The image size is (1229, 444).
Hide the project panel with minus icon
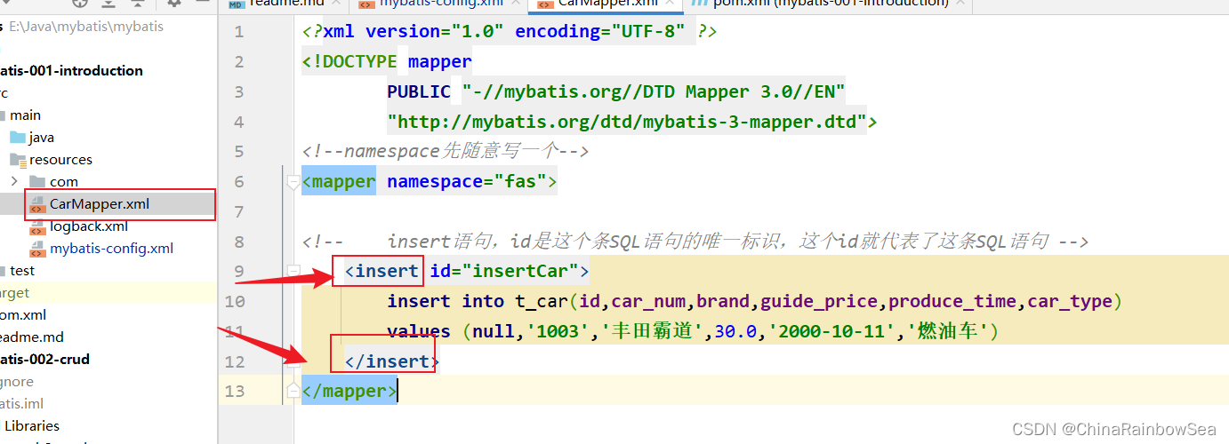coord(204,3)
